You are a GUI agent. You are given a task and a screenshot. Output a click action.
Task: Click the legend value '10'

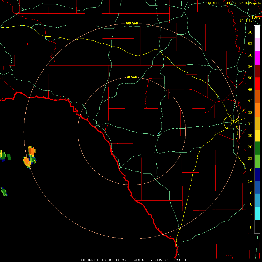pyautogui.click(x=250, y=193)
